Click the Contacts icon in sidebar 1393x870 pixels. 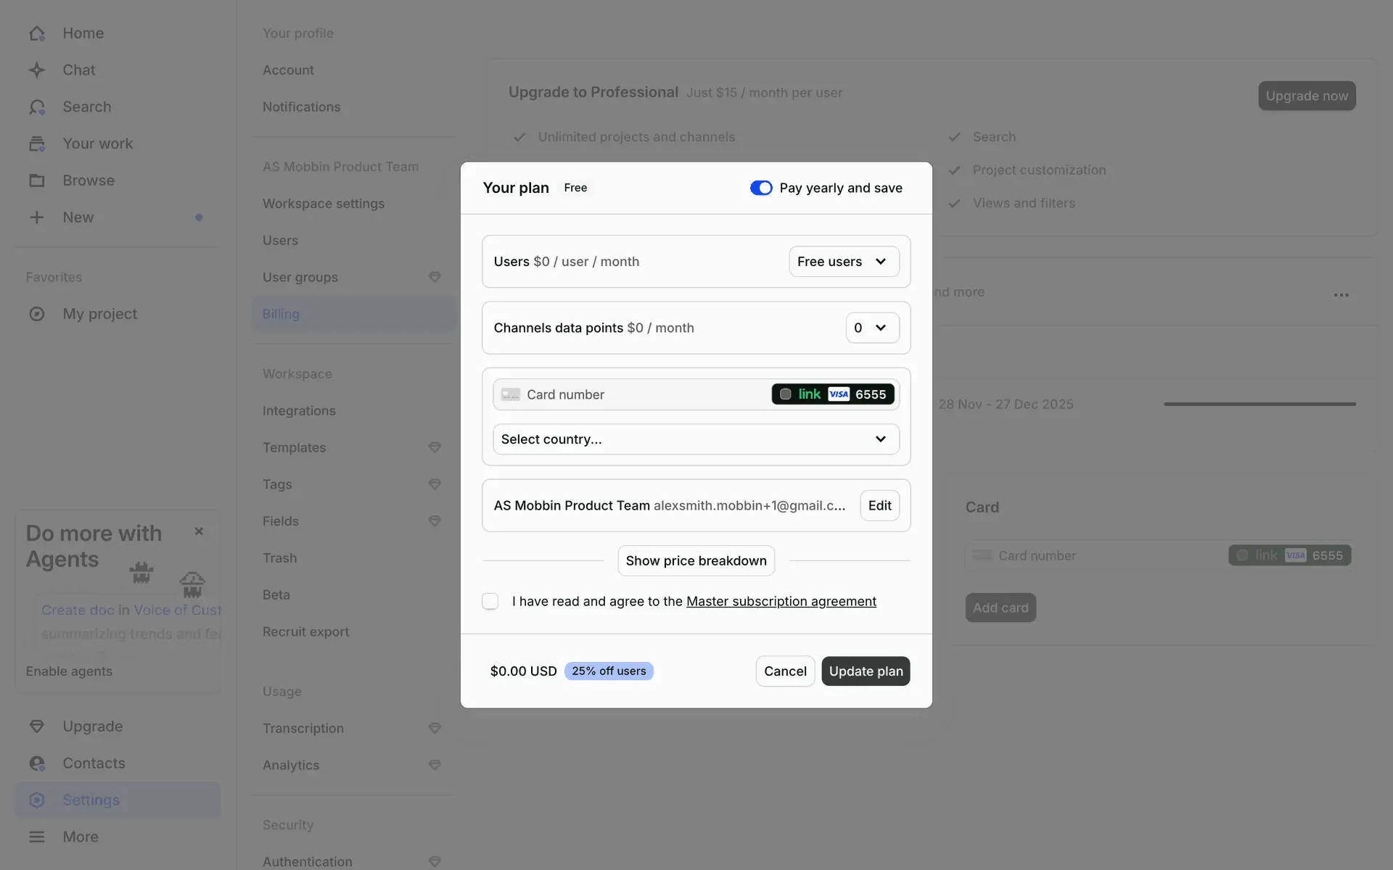tap(37, 763)
